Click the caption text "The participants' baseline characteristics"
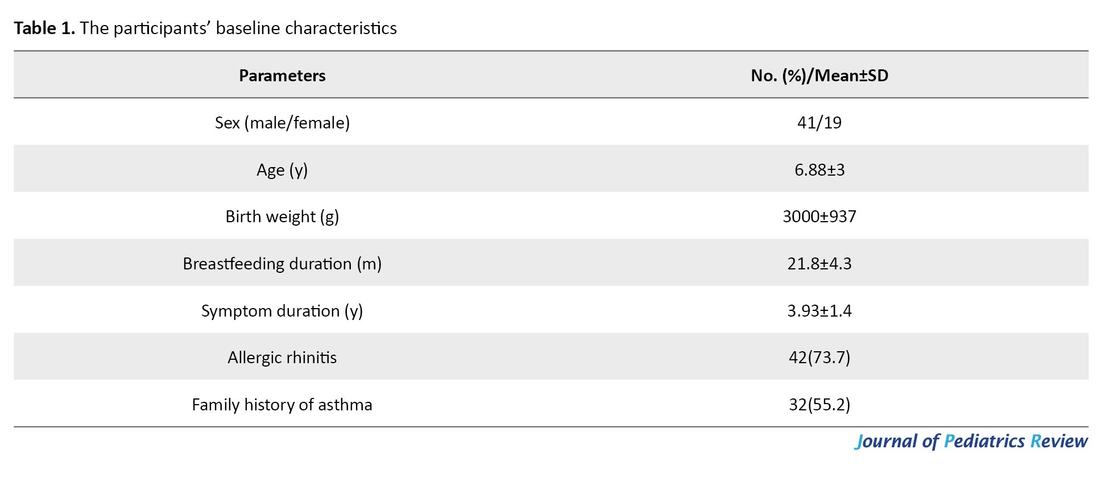 point(238,28)
